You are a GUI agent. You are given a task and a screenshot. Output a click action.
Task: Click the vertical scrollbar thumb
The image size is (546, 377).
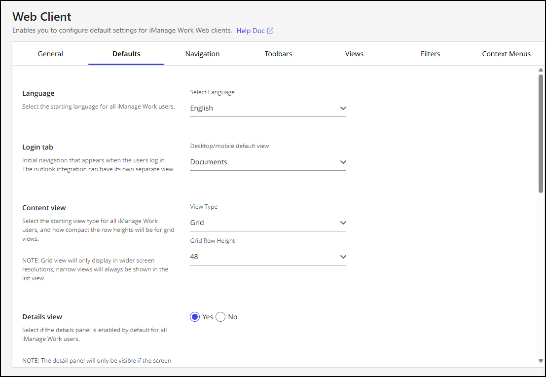[541, 133]
